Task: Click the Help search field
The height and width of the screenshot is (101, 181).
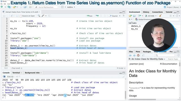Action: (x=165, y=56)
